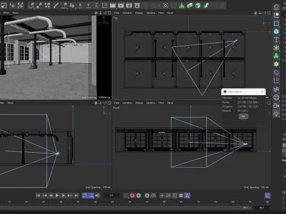
Task: Jump to next keyframe
Action: [70, 196]
